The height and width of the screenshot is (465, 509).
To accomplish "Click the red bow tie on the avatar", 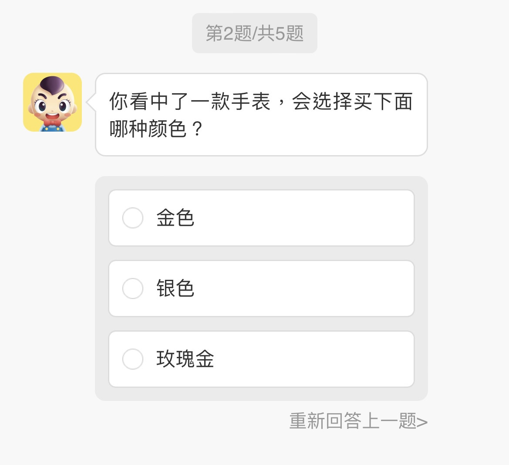I will pos(52,123).
